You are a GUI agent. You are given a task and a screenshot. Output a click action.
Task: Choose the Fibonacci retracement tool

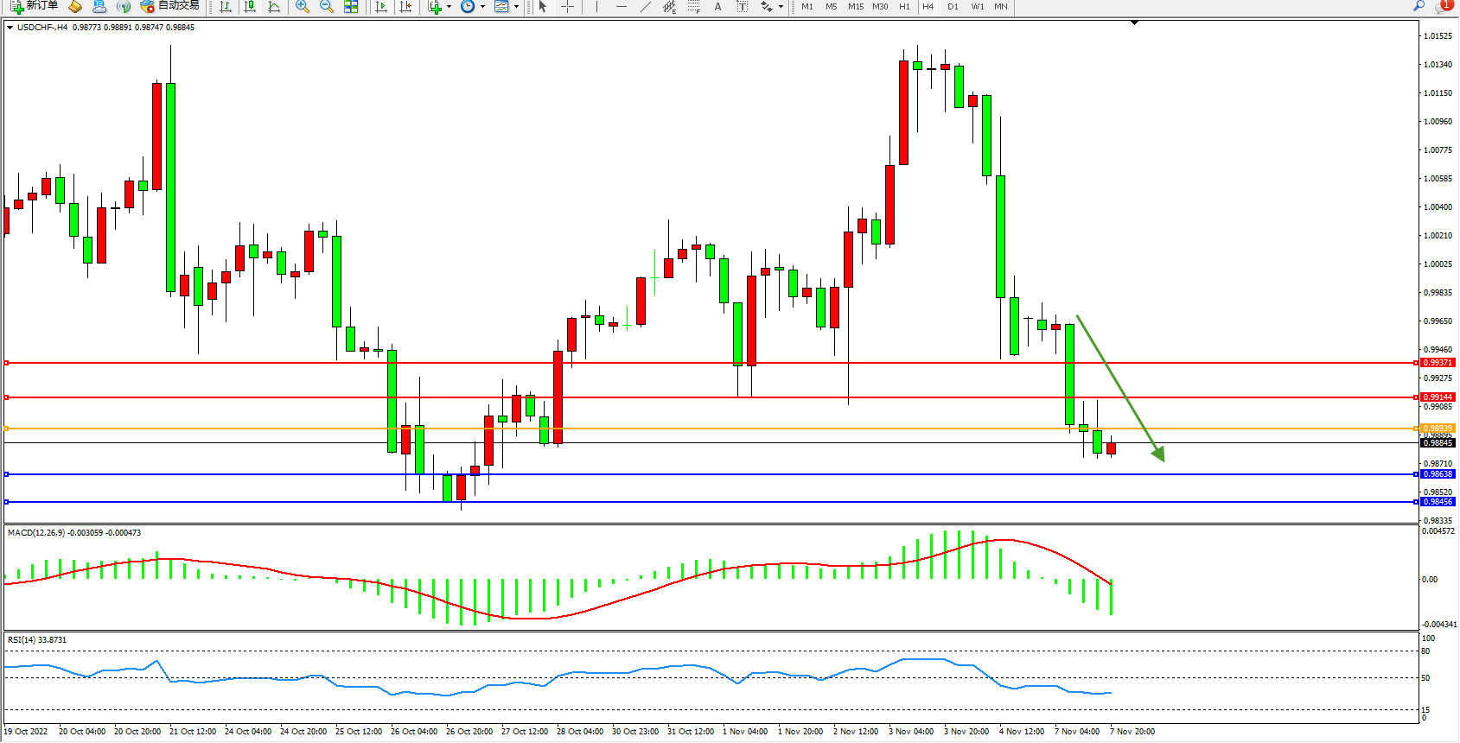[693, 7]
